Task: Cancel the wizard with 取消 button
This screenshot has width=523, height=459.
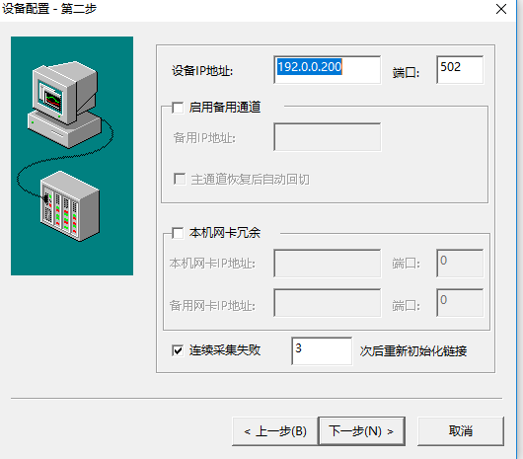Action: (461, 431)
